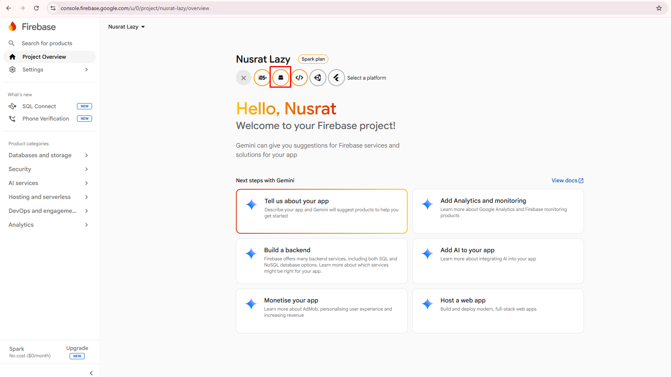The image size is (671, 377).
Task: Add a Unity app to the project
Action: pos(318,78)
